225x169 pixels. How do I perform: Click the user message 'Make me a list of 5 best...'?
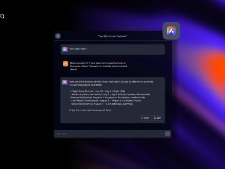point(98,66)
